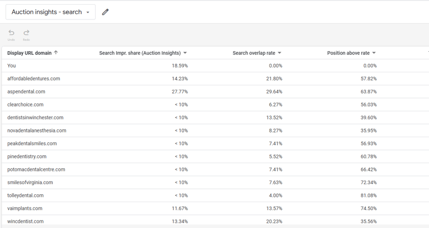The width and height of the screenshot is (429, 228).
Task: Select the aspendental.com row domain
Action: pos(26,92)
